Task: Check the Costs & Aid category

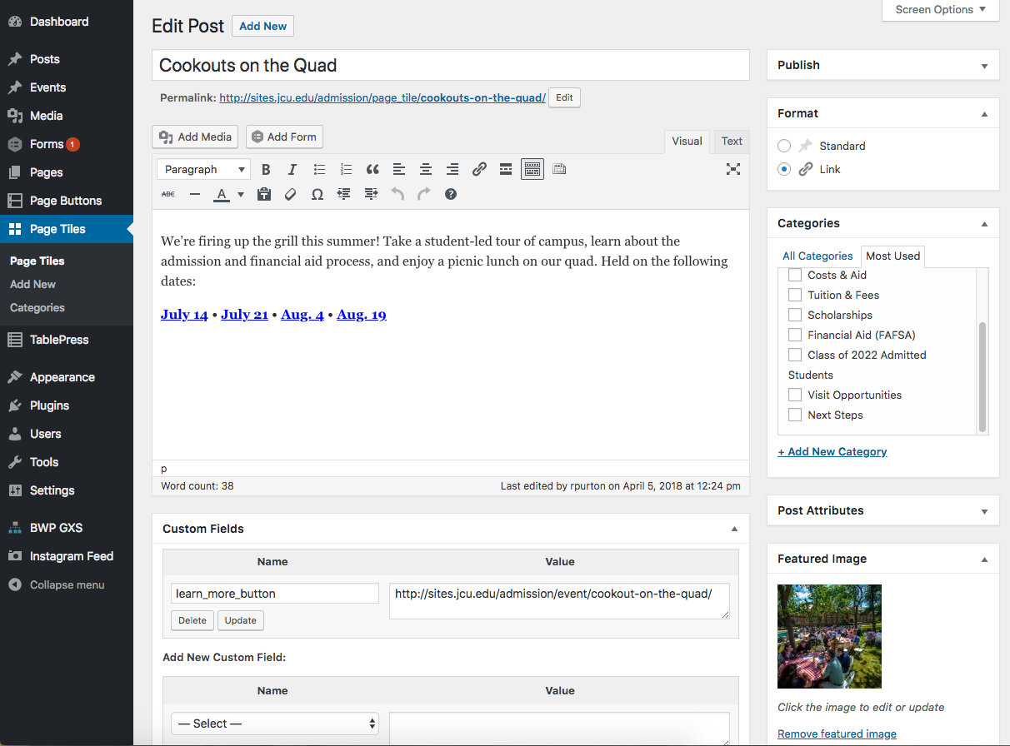Action: click(x=795, y=275)
